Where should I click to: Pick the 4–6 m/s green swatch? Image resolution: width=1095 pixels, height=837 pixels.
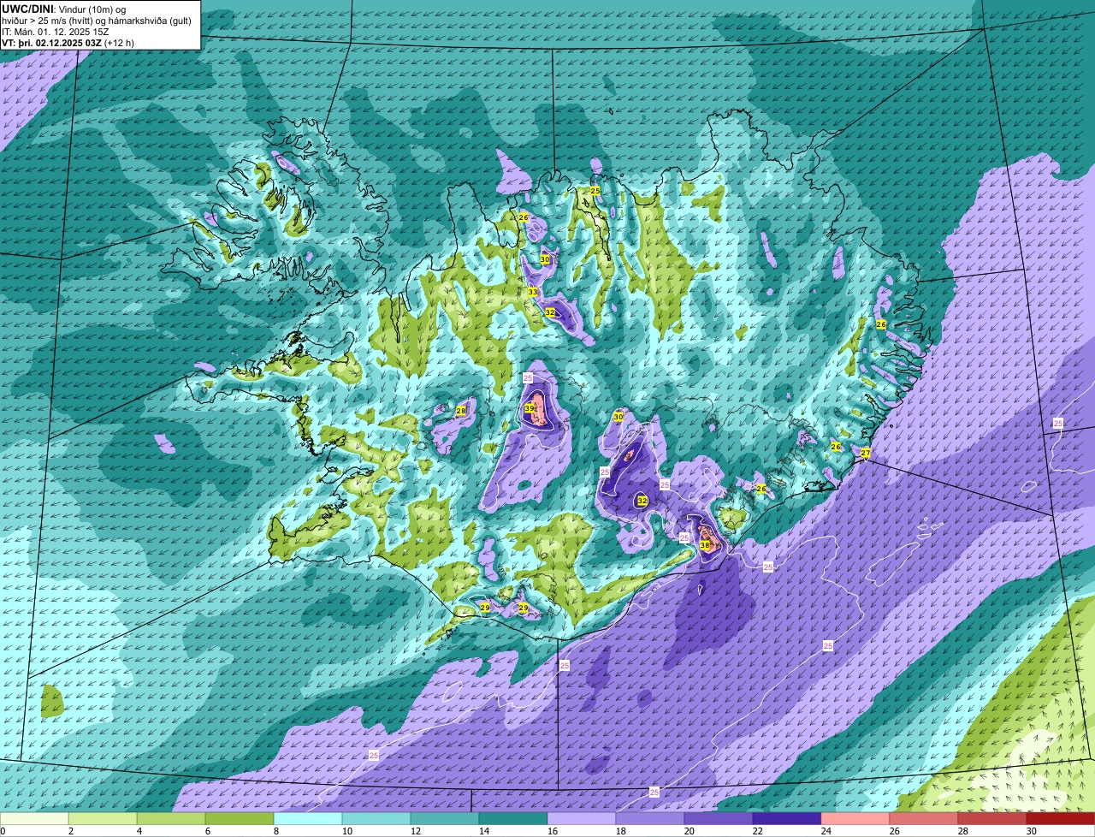point(171,819)
